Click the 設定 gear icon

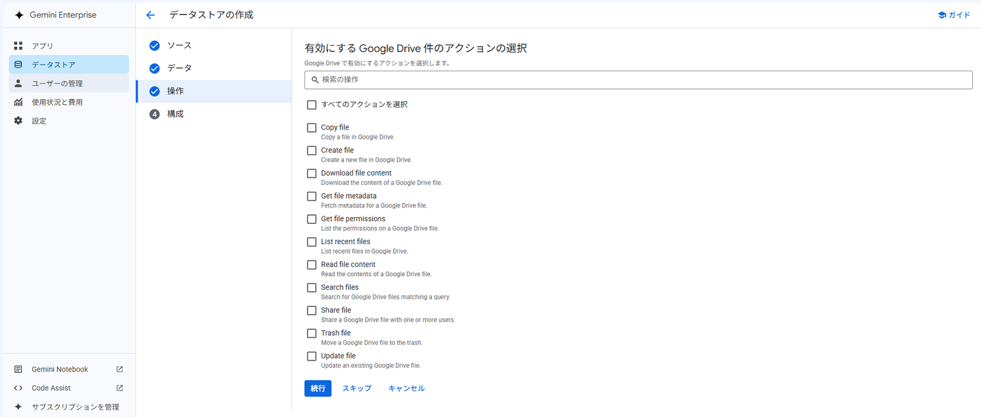[x=18, y=120]
